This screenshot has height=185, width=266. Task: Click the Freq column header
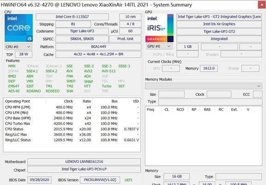pos(151,110)
